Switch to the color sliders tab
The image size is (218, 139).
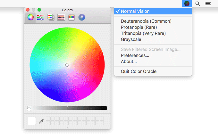point(41,17)
